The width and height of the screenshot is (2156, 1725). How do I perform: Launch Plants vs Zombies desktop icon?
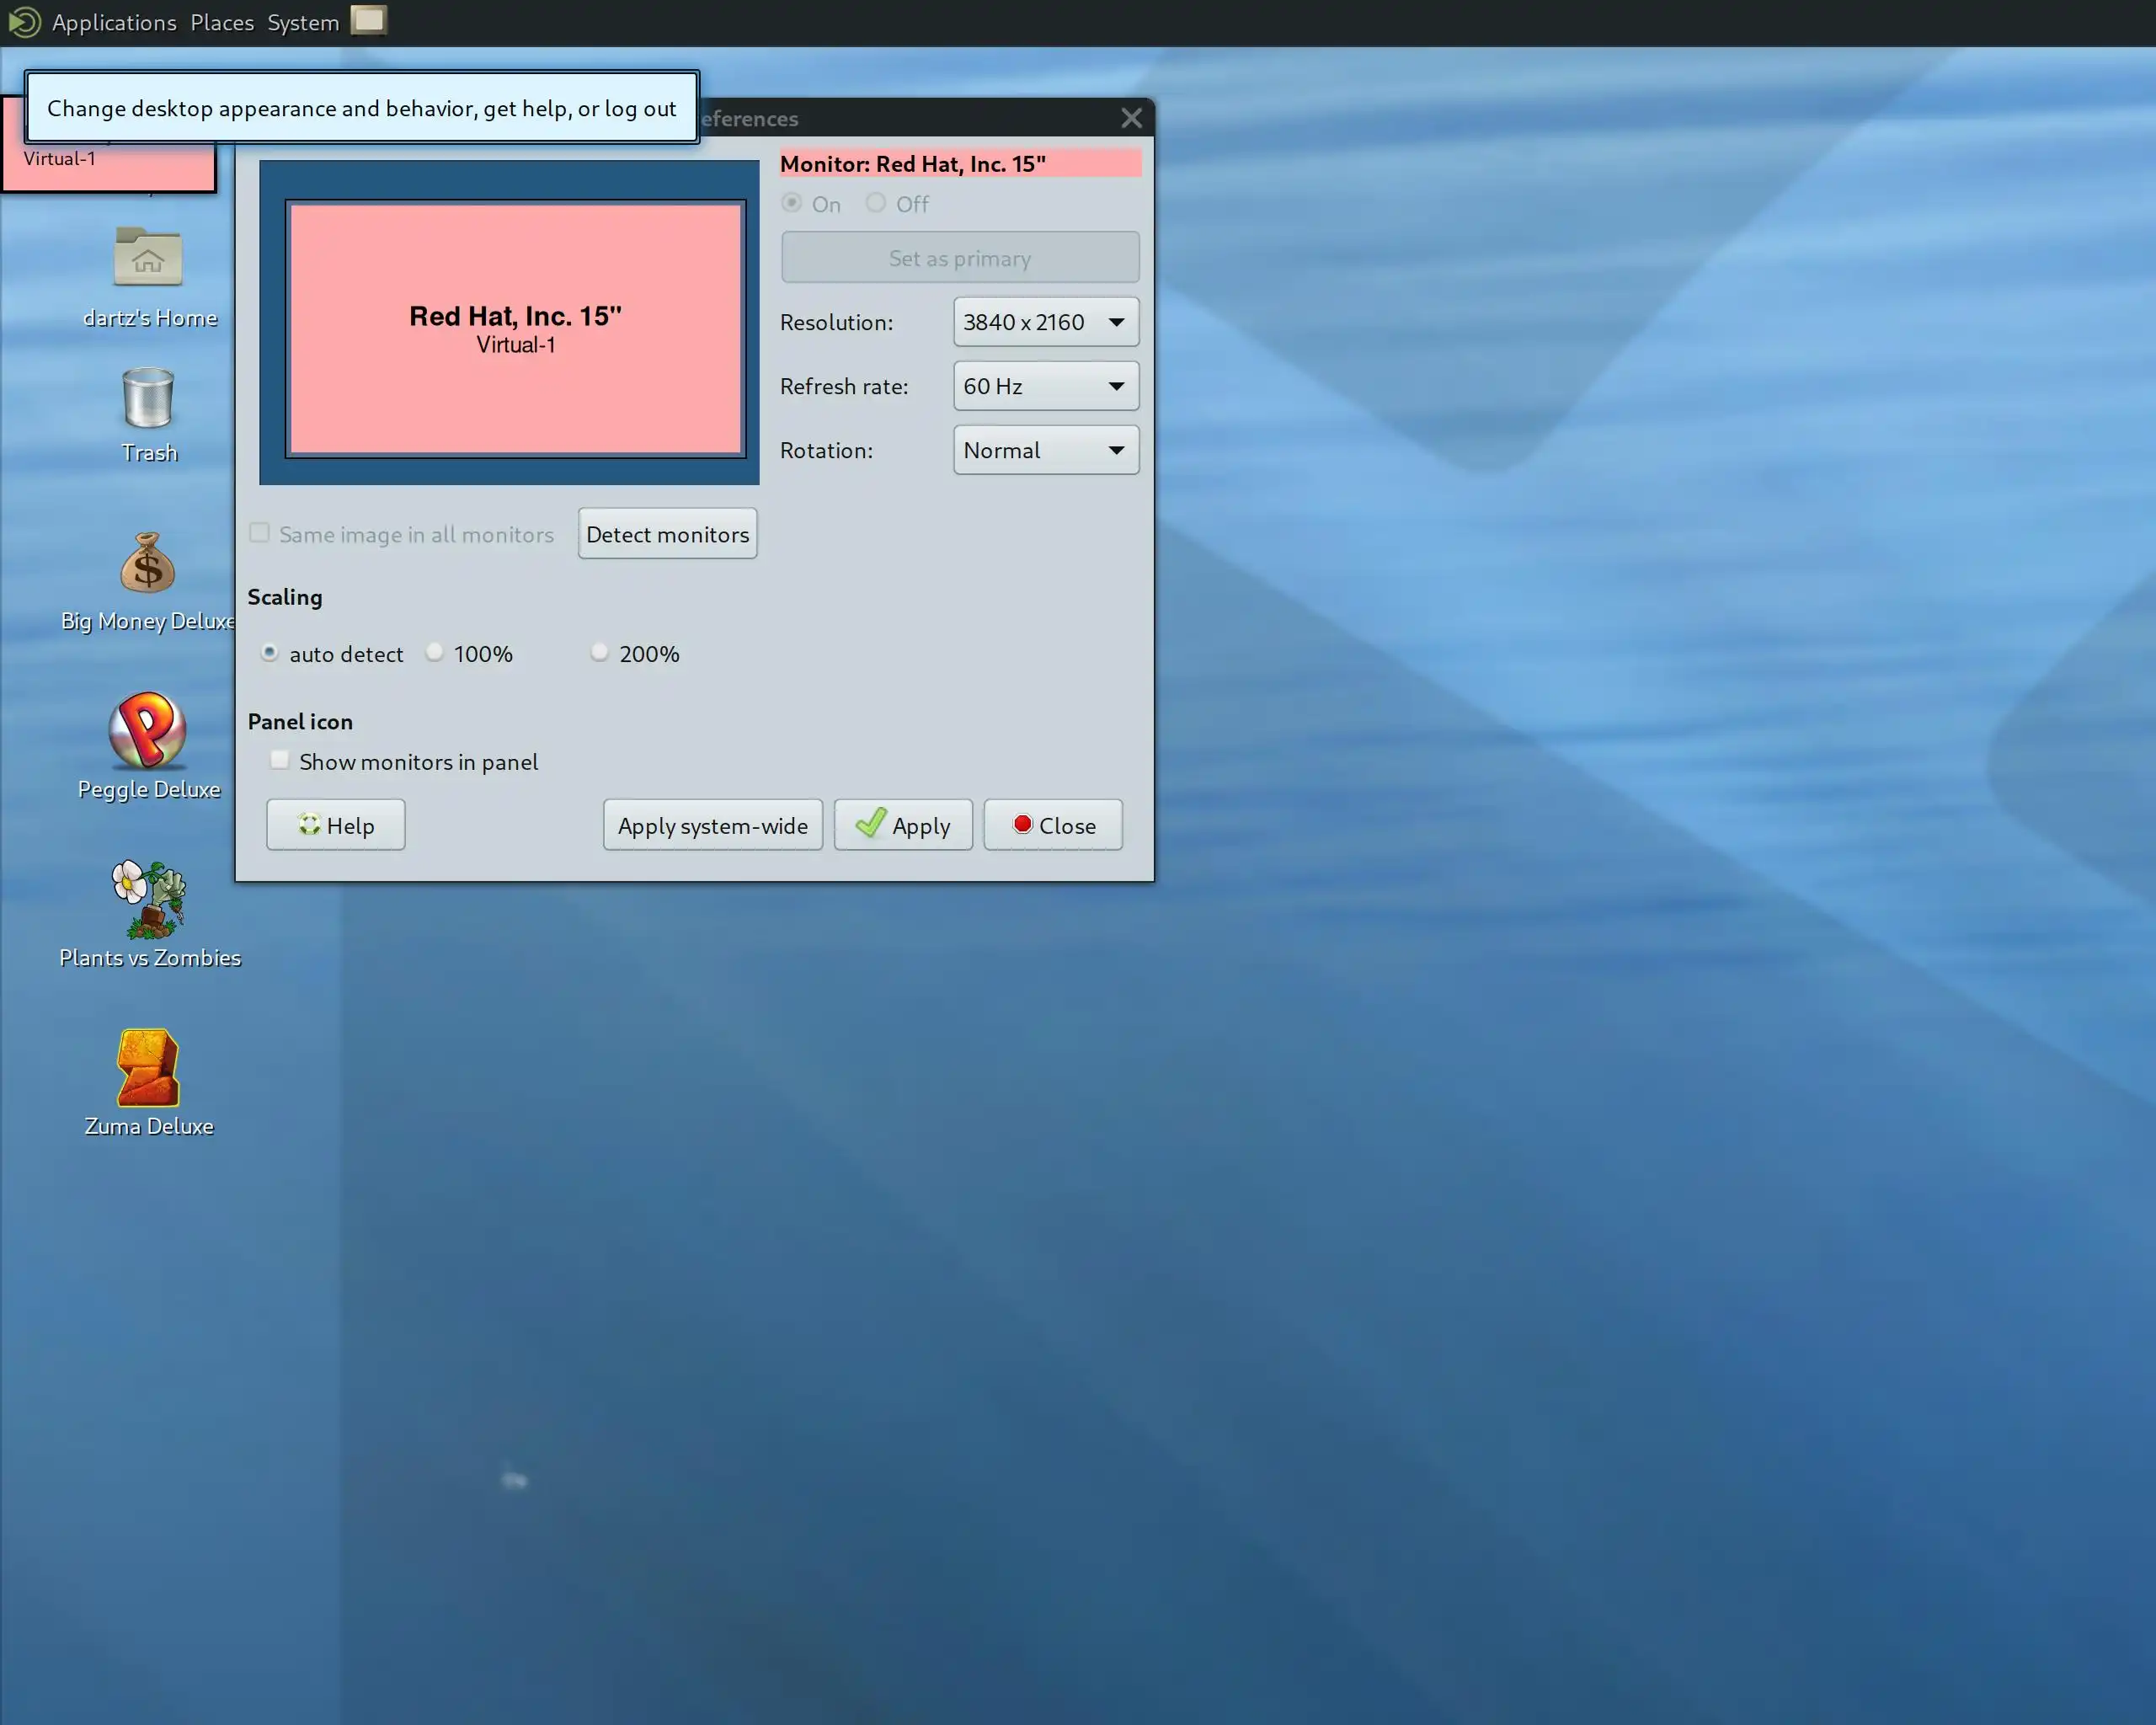pos(148,899)
